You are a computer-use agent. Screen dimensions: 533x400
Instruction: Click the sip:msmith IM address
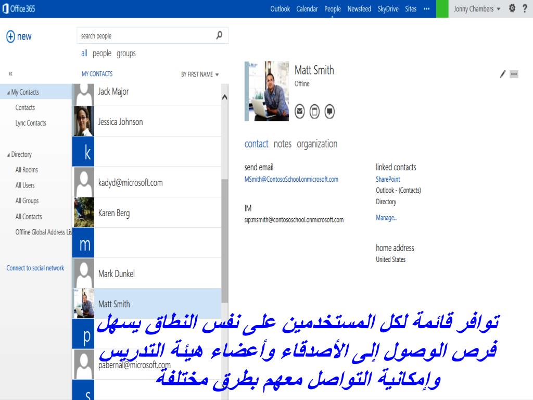tap(294, 220)
